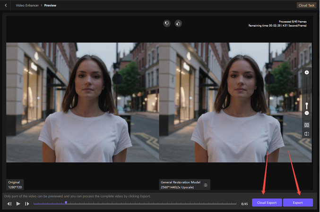Click the timeline playhead marker
Screen dimensions: 320x212
[x=66, y=203]
